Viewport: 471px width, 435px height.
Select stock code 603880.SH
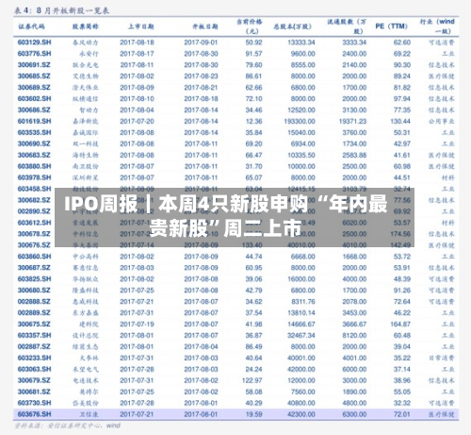34,166
